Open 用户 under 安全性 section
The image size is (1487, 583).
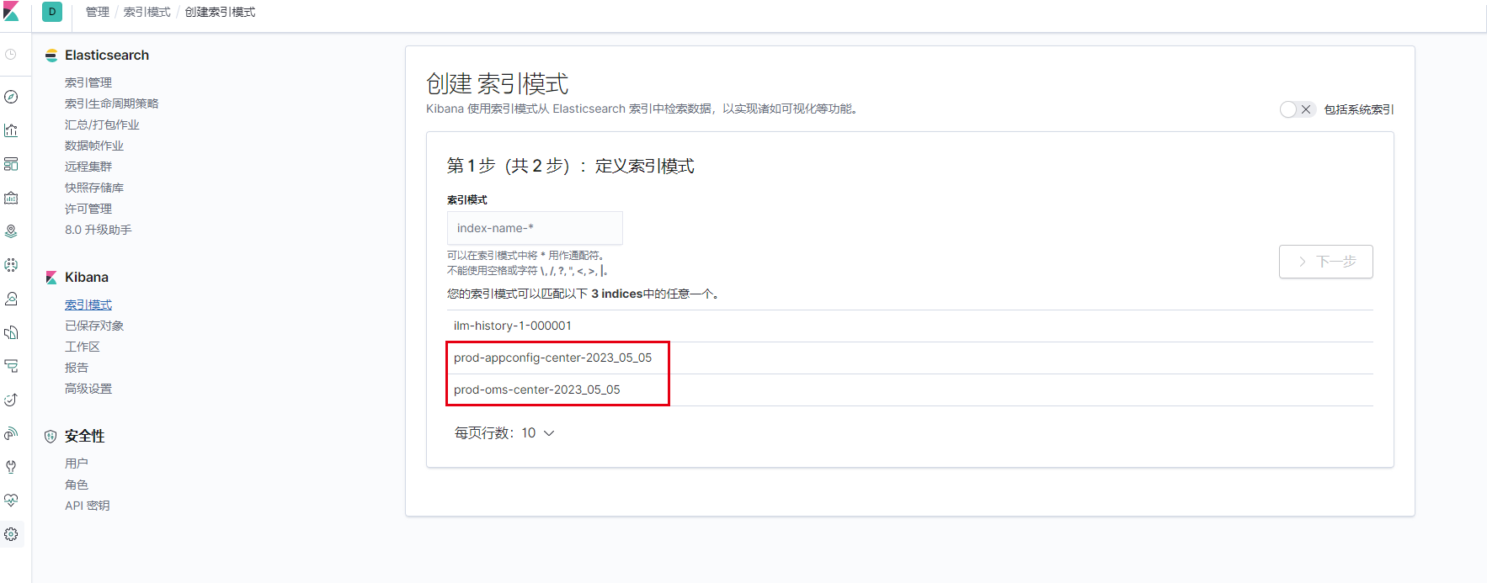coord(77,464)
